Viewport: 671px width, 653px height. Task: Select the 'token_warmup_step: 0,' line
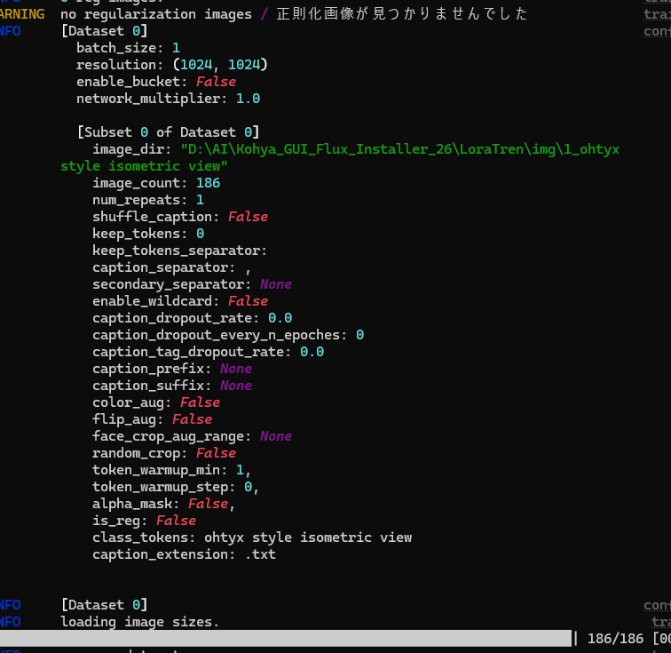point(176,487)
